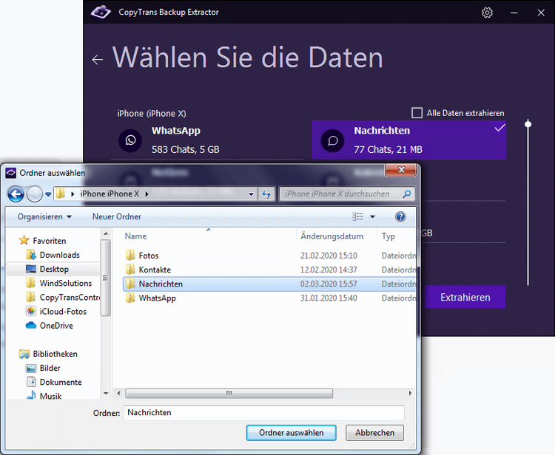Image resolution: width=555 pixels, height=455 pixels.
Task: Click the Ordner text input field
Action: point(263,413)
